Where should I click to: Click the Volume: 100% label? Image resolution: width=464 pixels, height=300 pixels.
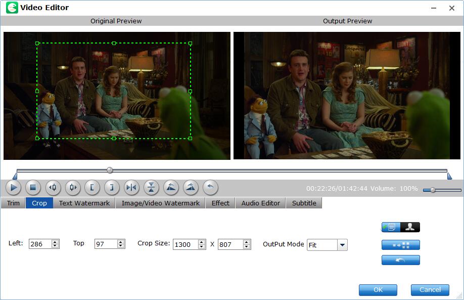click(394, 188)
